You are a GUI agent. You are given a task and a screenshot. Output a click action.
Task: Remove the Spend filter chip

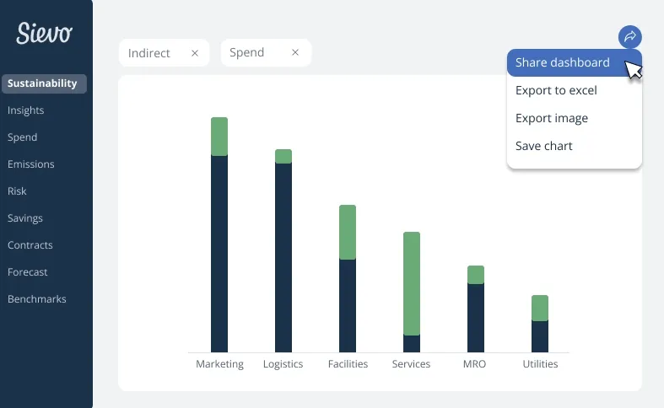click(x=295, y=52)
